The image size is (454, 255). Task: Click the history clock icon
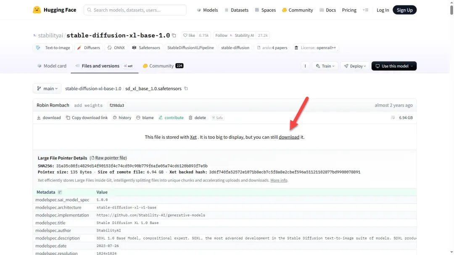pos(115,117)
